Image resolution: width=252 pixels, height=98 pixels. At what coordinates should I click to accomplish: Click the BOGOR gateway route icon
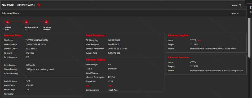pyautogui.click(x=46, y=22)
